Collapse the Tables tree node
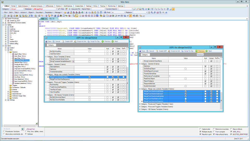Image resolution: width=250 pixels, height=141 pixels. [3, 25]
